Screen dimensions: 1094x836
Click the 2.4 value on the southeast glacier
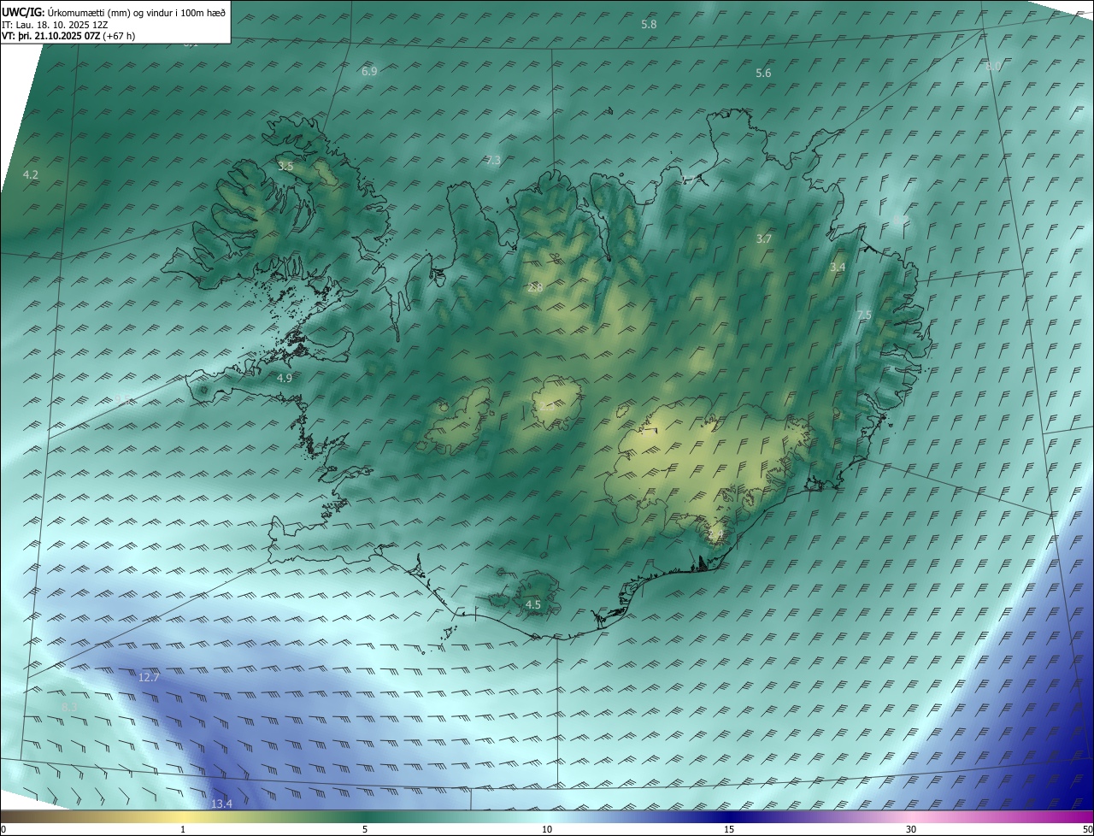pos(715,535)
